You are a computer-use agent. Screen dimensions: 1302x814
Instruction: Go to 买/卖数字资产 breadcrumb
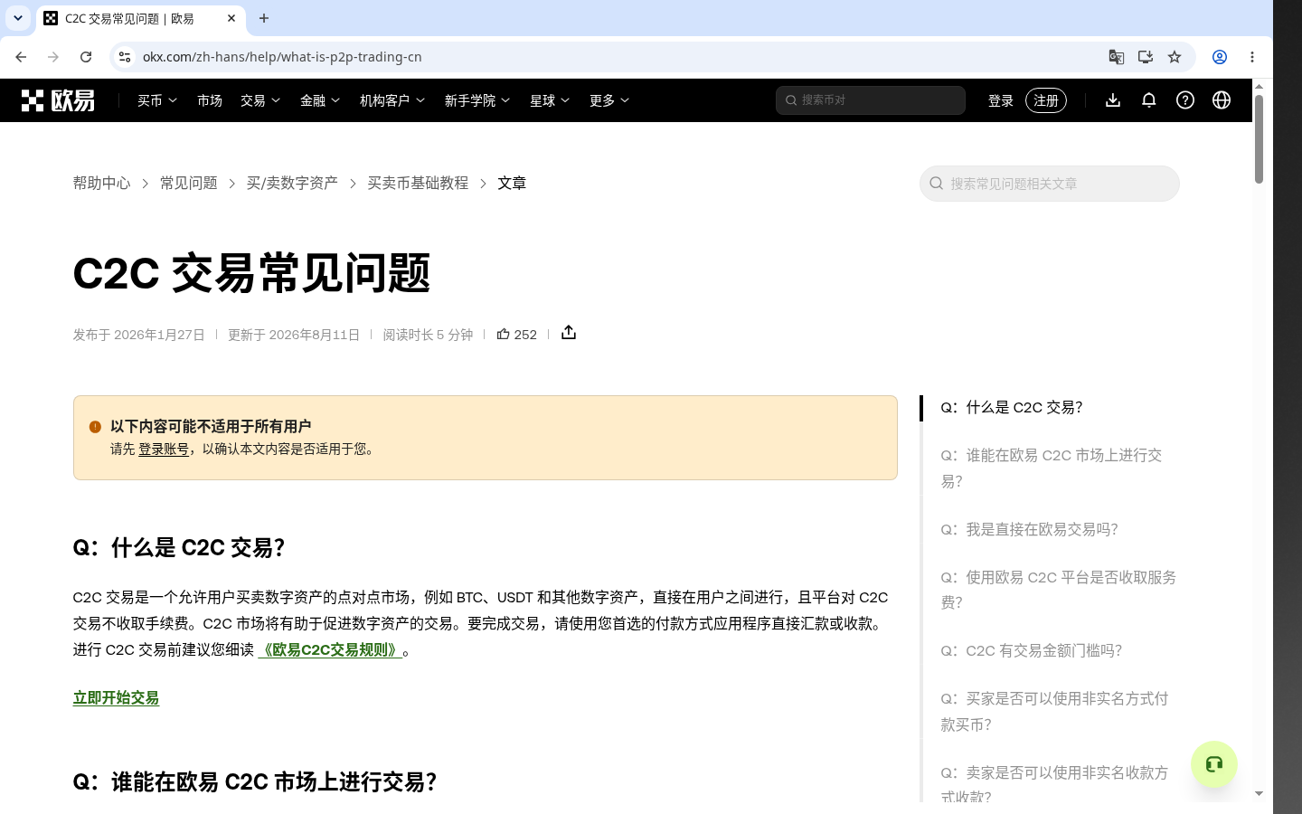[x=292, y=183]
